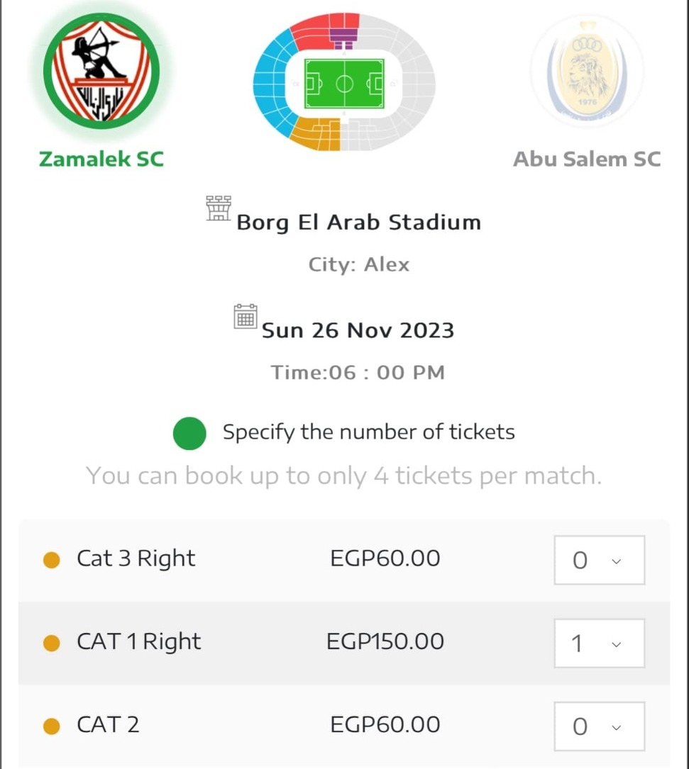
Task: Click the green pitch in stadium map
Action: tap(344, 84)
